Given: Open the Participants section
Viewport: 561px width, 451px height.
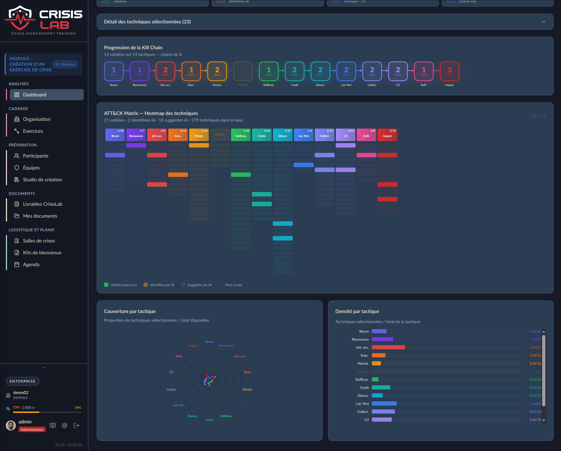Looking at the screenshot, I should click(35, 156).
